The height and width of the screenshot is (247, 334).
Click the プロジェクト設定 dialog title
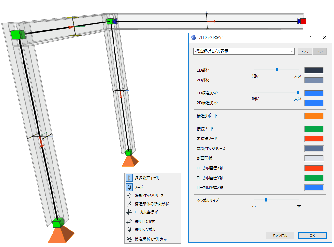pos(210,38)
